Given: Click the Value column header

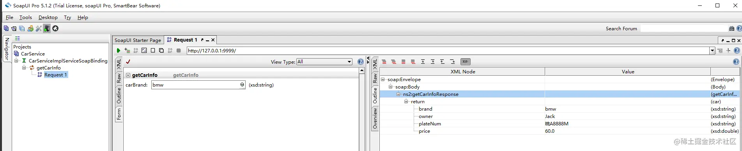Looking at the screenshot, I should coord(628,71).
